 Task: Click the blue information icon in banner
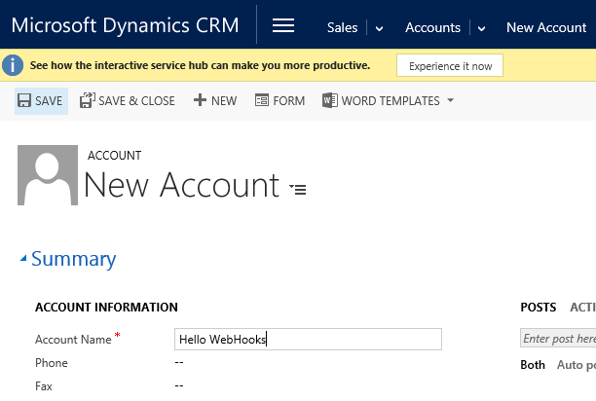(13, 65)
